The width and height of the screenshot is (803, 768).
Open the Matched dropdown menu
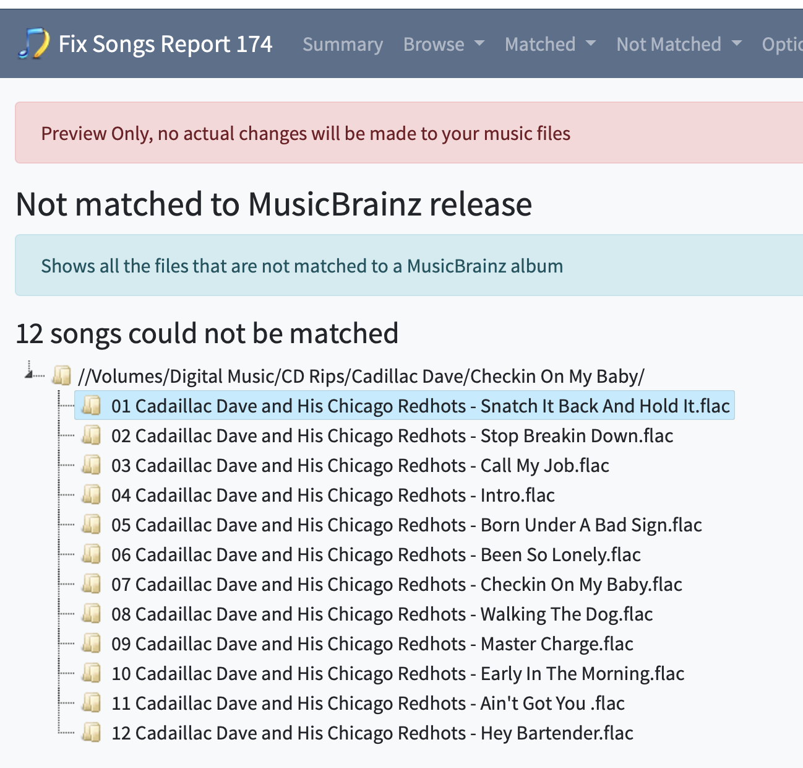[549, 45]
